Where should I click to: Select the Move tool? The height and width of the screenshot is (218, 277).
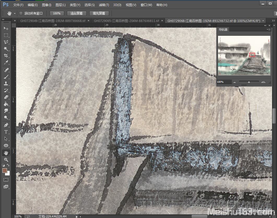point(6,28)
